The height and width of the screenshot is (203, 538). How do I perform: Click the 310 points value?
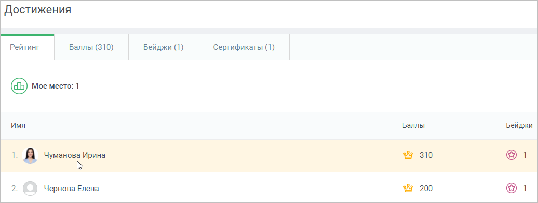(426, 155)
